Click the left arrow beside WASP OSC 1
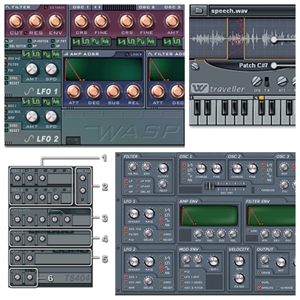 click(95, 7)
